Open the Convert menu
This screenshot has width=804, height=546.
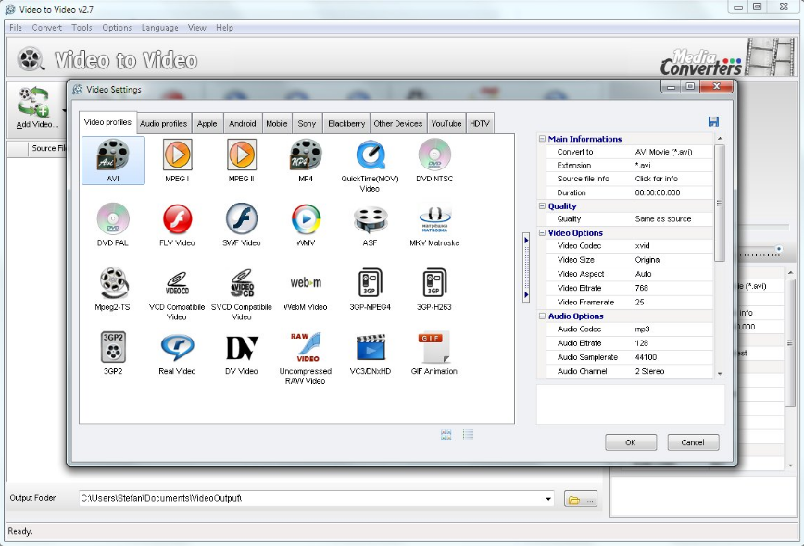pos(47,28)
